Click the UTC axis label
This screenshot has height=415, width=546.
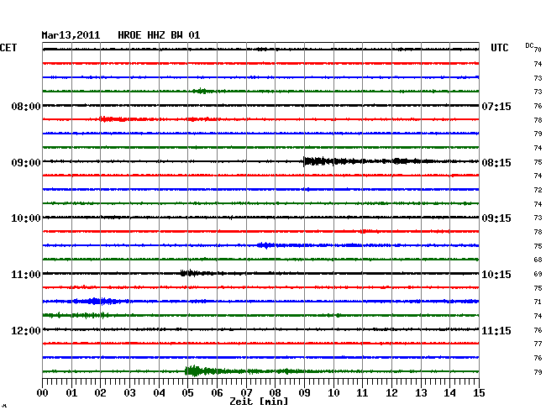point(499,48)
